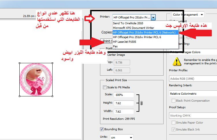The height and width of the screenshot is (140, 217).
Task: Uncheck the Bounding Box checkbox
Action: point(102,129)
